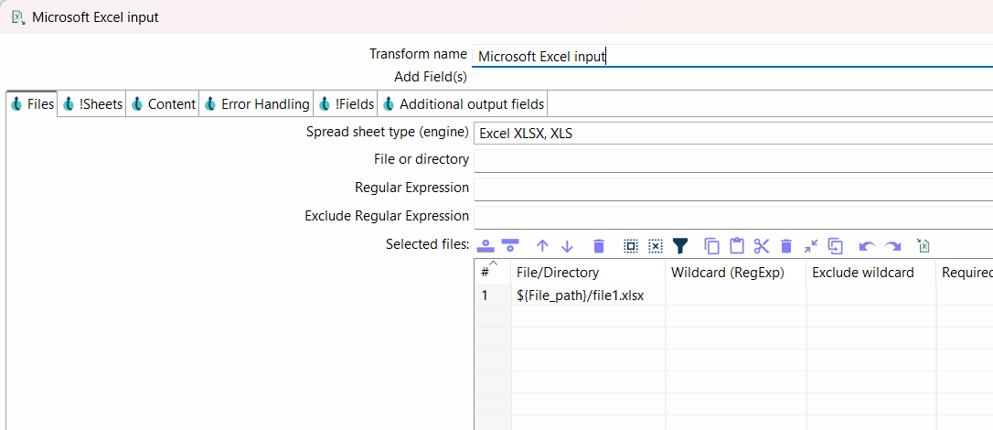Click the Regular Expression input field

tap(732, 188)
